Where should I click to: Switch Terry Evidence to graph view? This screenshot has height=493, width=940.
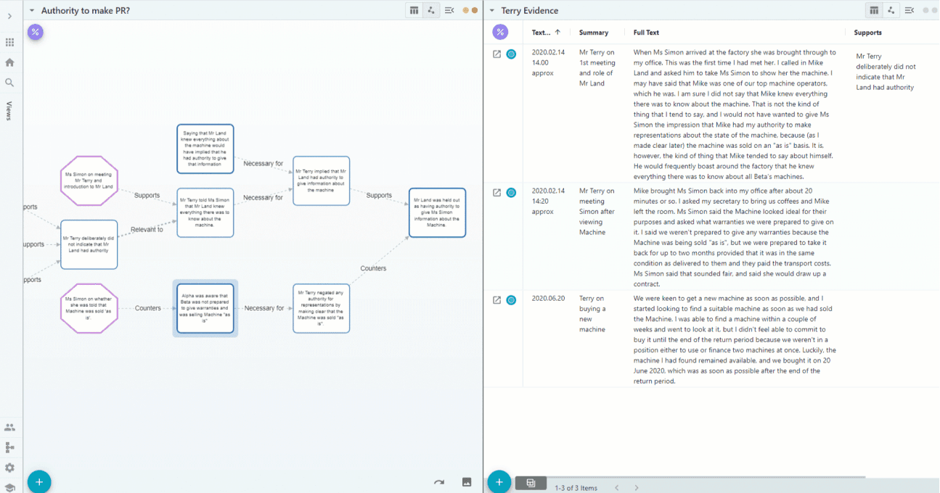[x=891, y=10]
